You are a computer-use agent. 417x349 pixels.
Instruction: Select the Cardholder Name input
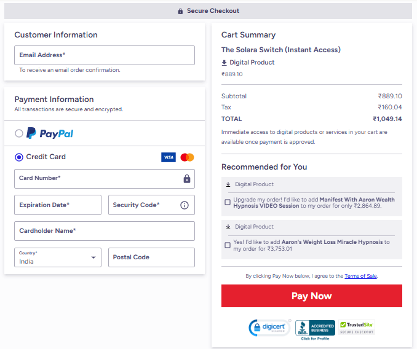tap(105, 231)
